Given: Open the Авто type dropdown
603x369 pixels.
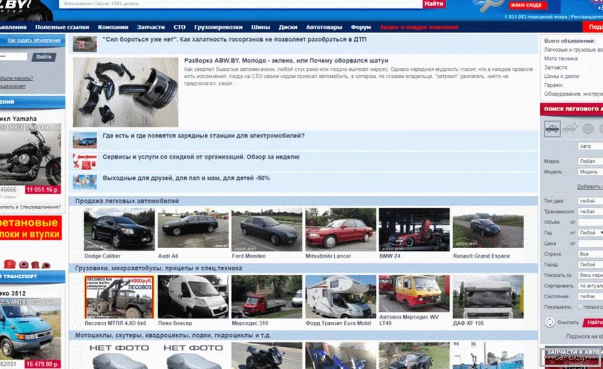Looking at the screenshot, I should coord(591,146).
